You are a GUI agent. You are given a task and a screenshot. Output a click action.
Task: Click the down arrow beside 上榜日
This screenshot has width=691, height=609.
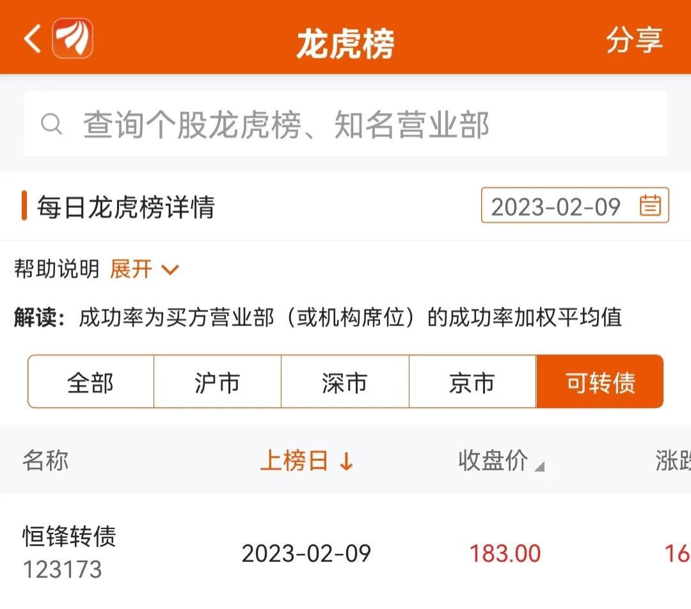[346, 461]
